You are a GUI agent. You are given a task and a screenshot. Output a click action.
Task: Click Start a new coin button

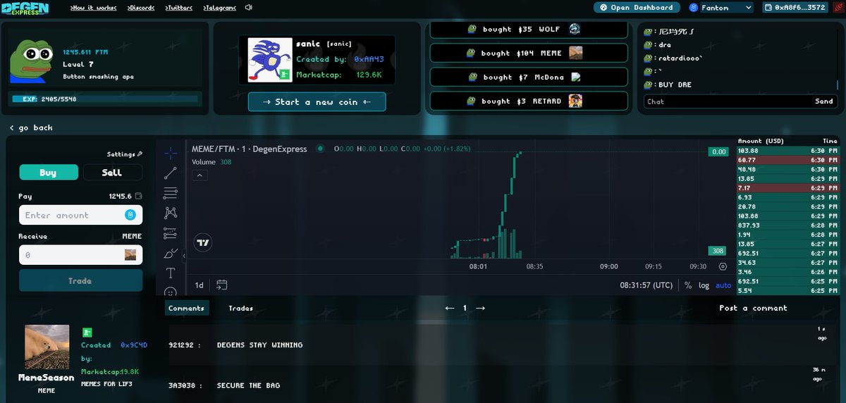pyautogui.click(x=317, y=102)
